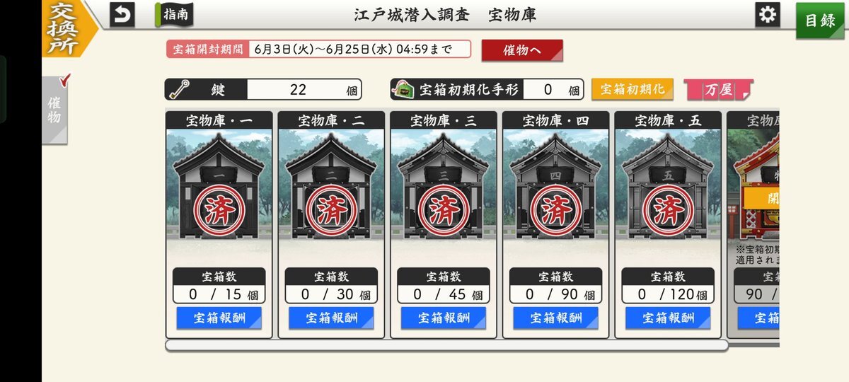Open the 指南 guide book icon

click(x=174, y=14)
